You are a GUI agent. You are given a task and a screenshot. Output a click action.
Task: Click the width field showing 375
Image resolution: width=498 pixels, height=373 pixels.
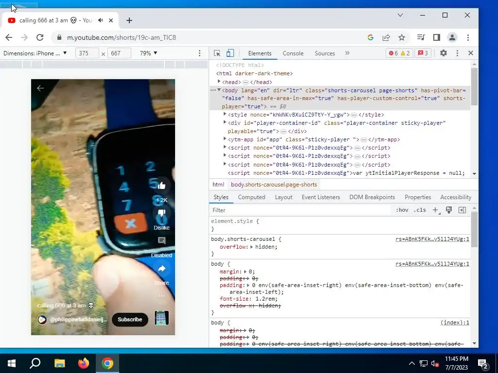pos(87,53)
